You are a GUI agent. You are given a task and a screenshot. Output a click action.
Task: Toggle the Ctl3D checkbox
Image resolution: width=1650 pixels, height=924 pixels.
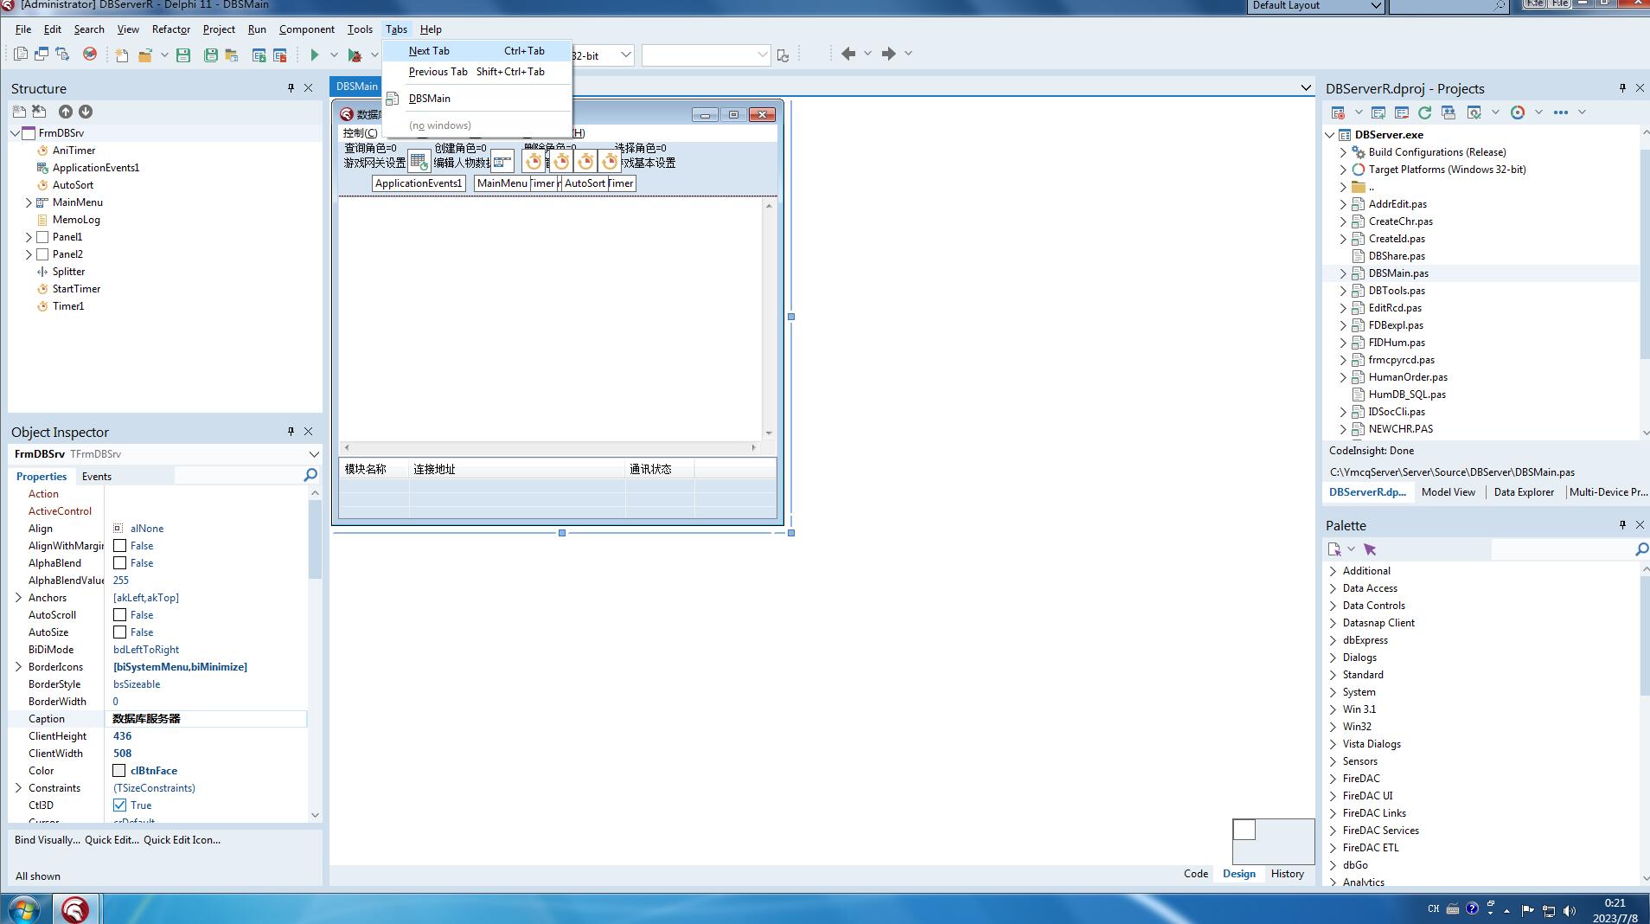click(119, 805)
